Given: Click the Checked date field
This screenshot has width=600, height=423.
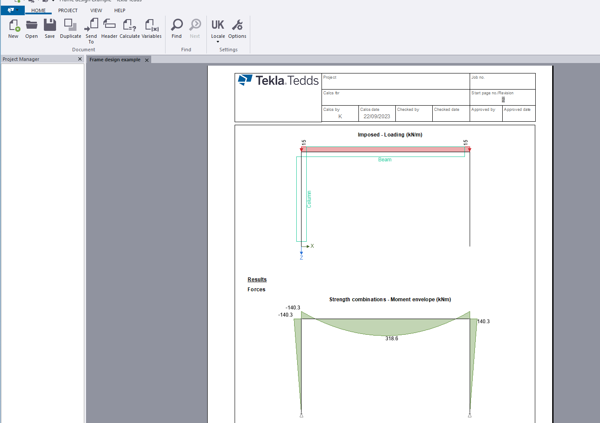Looking at the screenshot, I should coord(451,114).
